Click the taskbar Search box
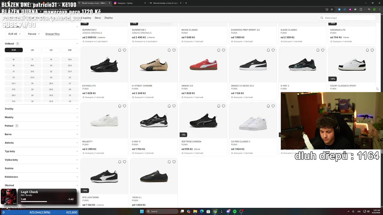Screen dimensions: 383x215 click(162, 211)
